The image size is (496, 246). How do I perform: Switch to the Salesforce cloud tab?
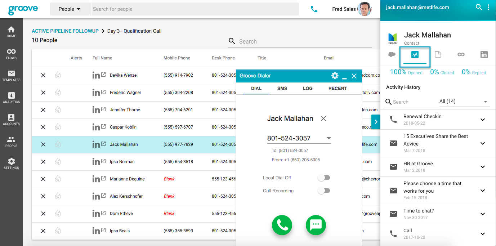(x=392, y=54)
